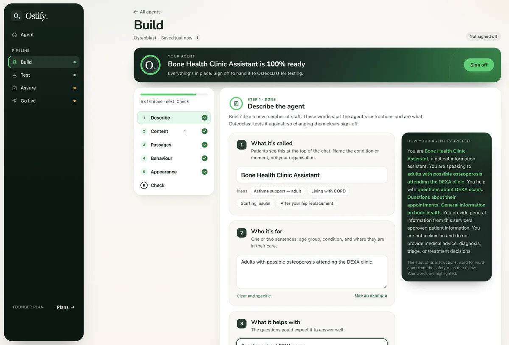Click the 'Clear and specific.' hint text
509x345 pixels.
[254, 296]
